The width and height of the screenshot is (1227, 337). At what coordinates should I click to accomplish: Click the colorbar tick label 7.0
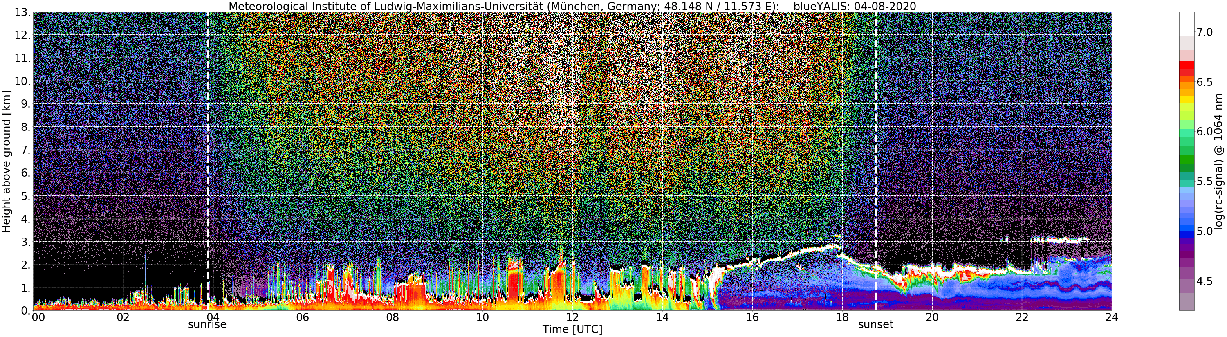click(1205, 32)
